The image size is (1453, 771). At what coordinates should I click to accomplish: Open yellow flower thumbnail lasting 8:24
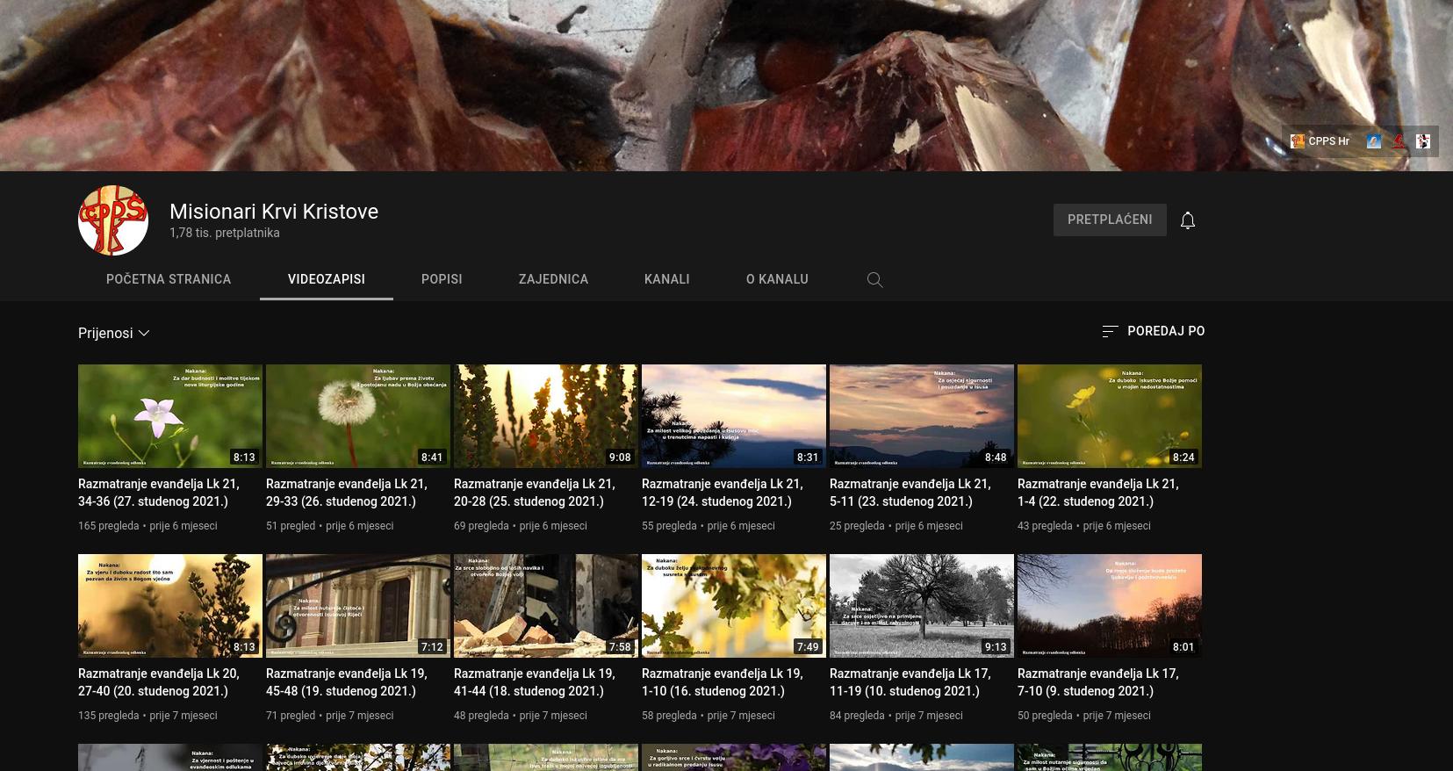click(1110, 416)
